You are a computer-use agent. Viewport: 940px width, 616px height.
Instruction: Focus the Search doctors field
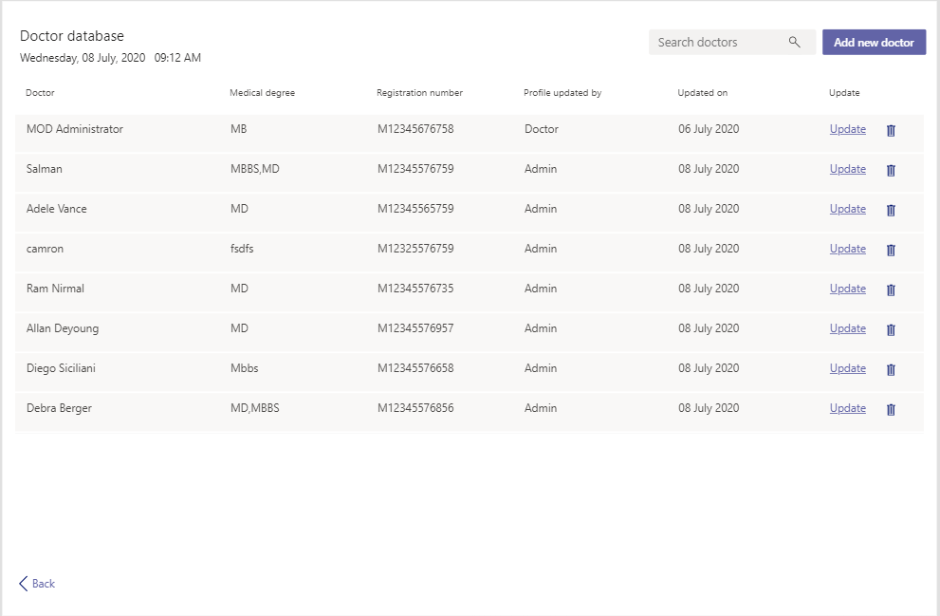(732, 42)
